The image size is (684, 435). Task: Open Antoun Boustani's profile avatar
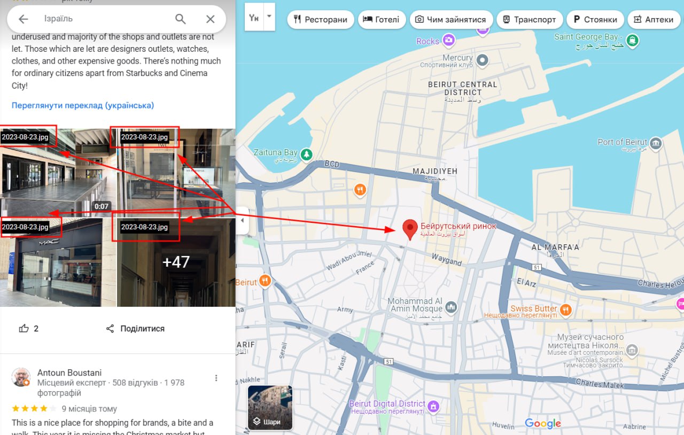(x=21, y=377)
